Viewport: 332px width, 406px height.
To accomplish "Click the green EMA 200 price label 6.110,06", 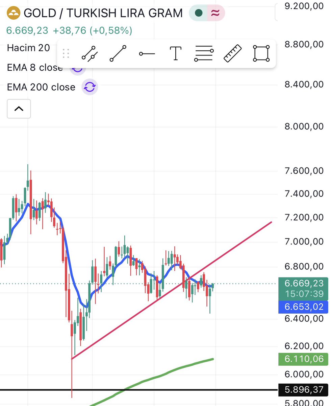I will [303, 359].
